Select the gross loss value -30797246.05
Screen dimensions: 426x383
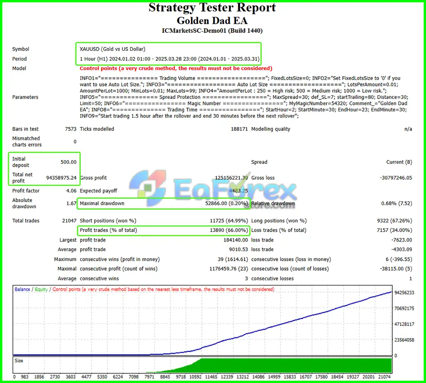coord(396,178)
